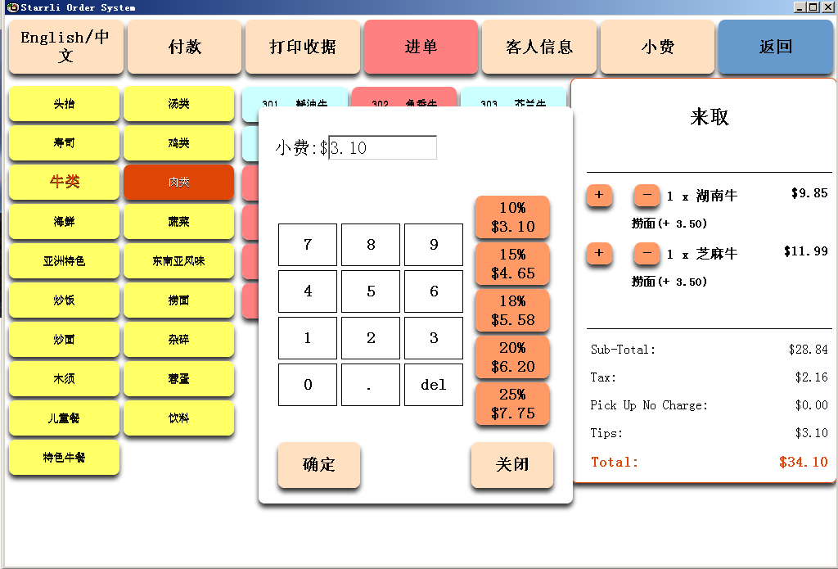
Task: Decrease quantity of 湖南牛 with minus button
Action: pos(647,196)
